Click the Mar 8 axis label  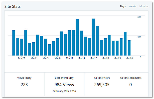point(58,58)
